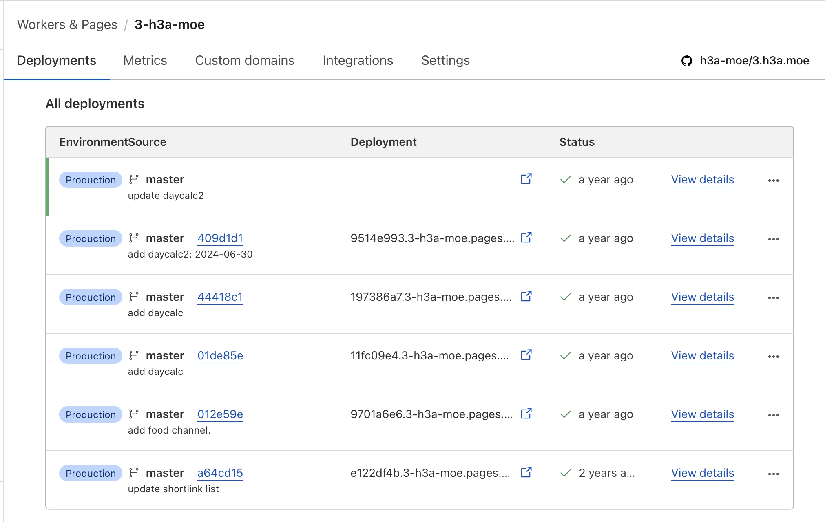This screenshot has height=522, width=825.
Task: Open external link for e122df4b deployment
Action: pyautogui.click(x=526, y=472)
